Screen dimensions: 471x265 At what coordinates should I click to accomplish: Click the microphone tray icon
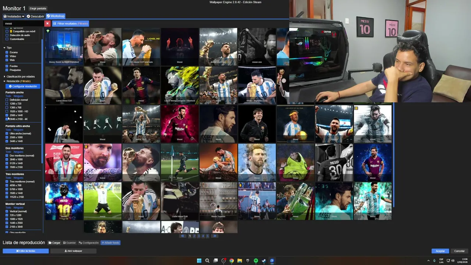click(434, 261)
